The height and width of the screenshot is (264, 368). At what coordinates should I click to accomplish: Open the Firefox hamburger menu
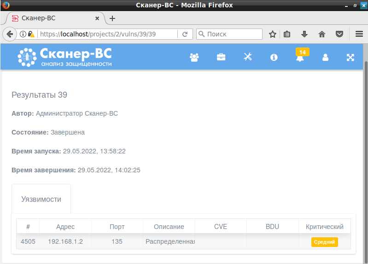click(x=359, y=34)
